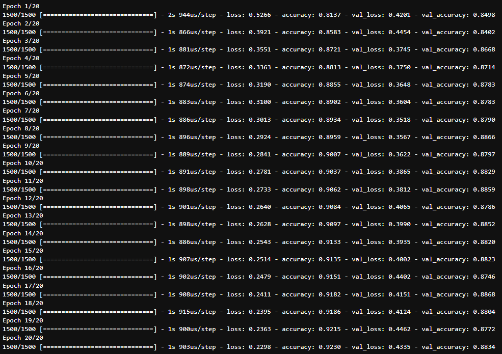This screenshot has width=502, height=354.
Task: Click the 'Epoch 20/20' line
Action: pos(23,338)
